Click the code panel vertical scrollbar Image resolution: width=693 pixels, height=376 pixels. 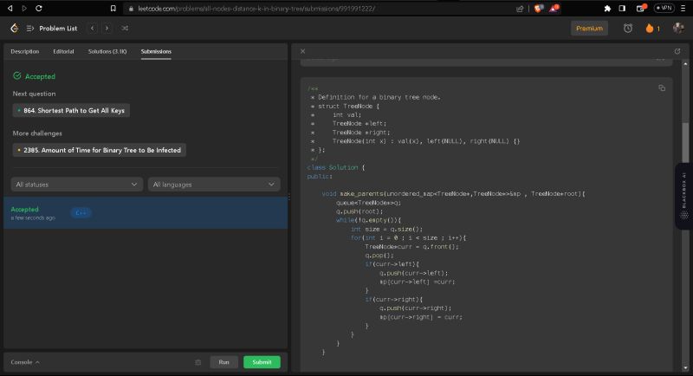click(685, 142)
